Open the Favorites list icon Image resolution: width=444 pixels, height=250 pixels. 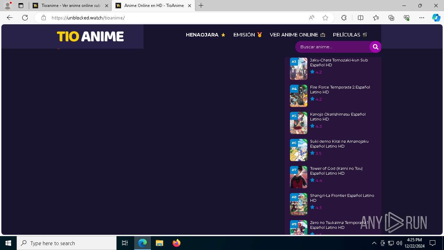(x=376, y=18)
